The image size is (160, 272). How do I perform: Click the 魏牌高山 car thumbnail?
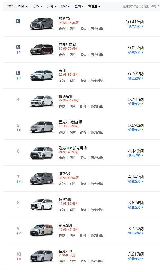tap(42, 24)
